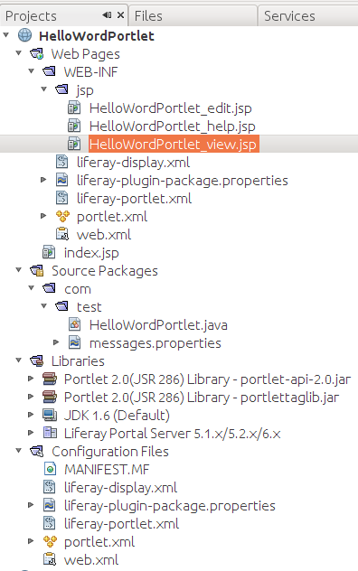Image resolution: width=358 pixels, height=571 pixels.
Task: Click the com package icon
Action: pos(49,288)
